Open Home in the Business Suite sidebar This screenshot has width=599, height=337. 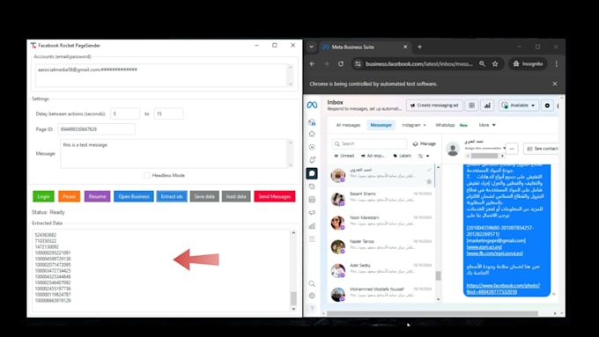click(x=312, y=134)
